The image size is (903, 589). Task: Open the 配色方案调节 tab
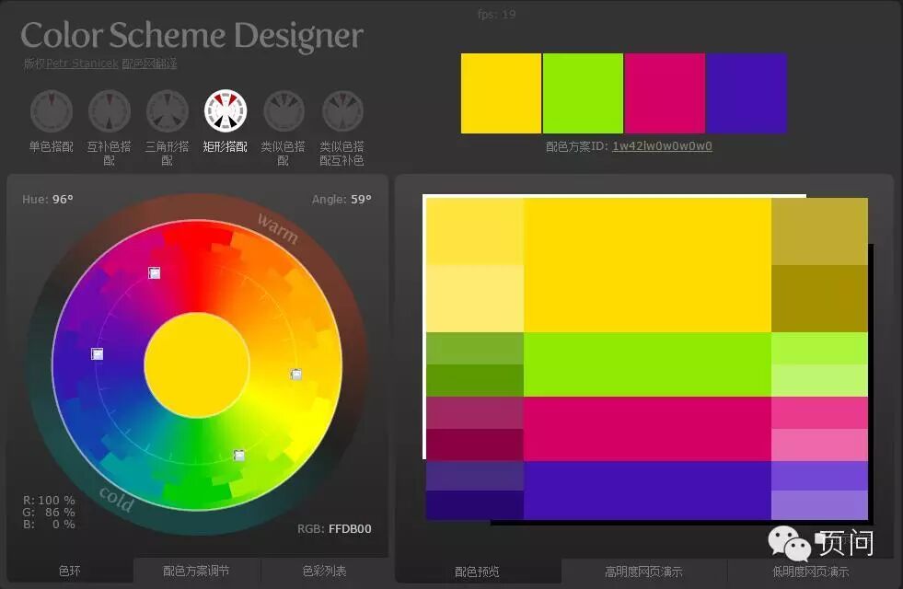[196, 571]
